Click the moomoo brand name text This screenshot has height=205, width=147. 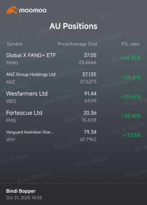(x=33, y=10)
